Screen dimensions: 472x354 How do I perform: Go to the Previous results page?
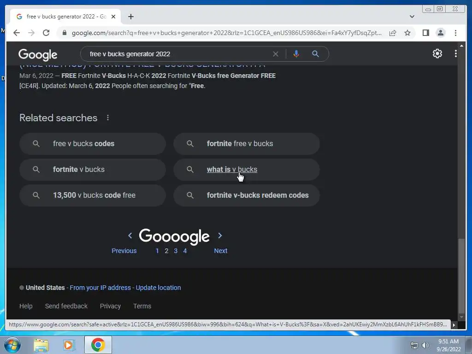click(124, 251)
